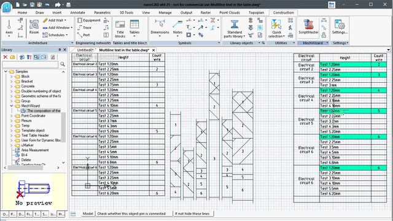This screenshot has height=221, width=393.
Task: Click the search magnifier icon in Library
Action: coord(63,64)
